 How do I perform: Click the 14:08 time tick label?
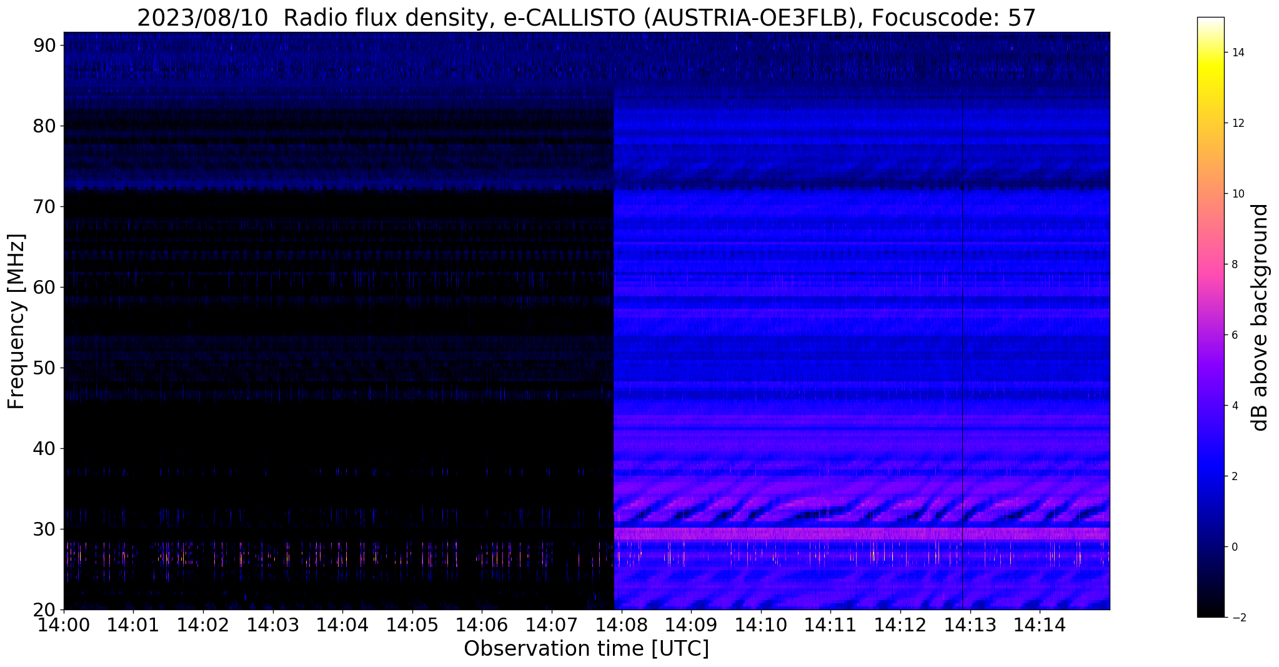pyautogui.click(x=622, y=624)
